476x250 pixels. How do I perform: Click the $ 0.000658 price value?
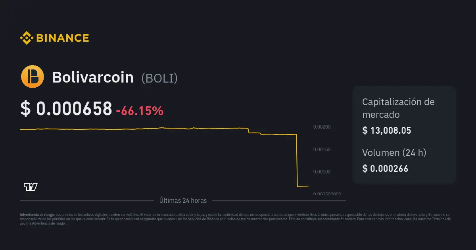tap(66, 109)
